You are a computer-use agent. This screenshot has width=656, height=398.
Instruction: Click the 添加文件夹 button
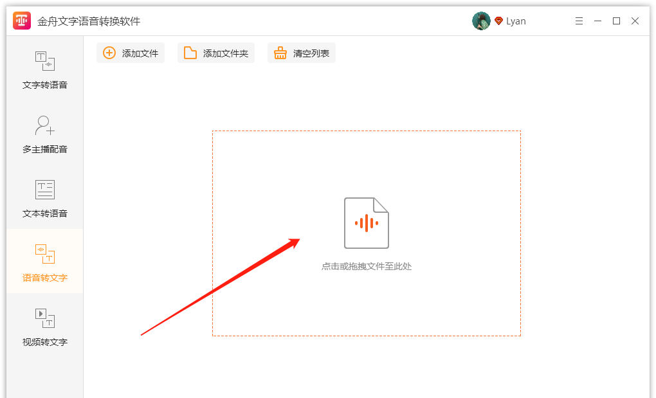click(x=215, y=53)
